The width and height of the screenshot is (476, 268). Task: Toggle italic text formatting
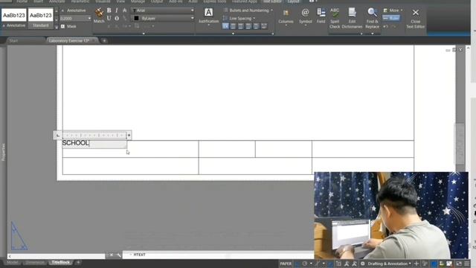point(117,10)
